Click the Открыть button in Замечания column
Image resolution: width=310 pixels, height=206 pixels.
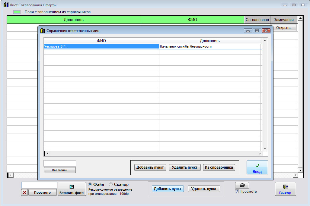click(283, 28)
